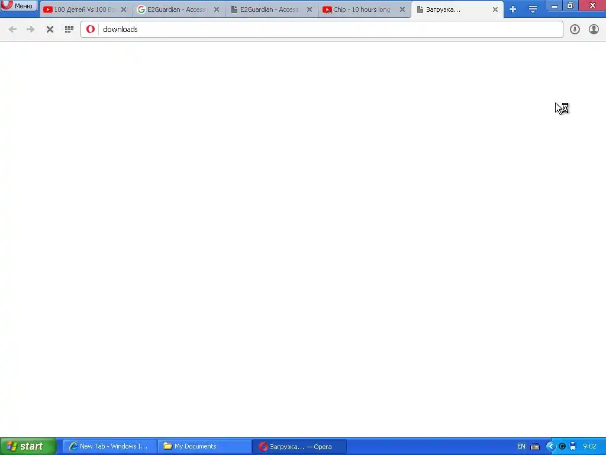Viewport: 606px width, 455px height.
Task: Stop loading the page
Action: (50, 30)
